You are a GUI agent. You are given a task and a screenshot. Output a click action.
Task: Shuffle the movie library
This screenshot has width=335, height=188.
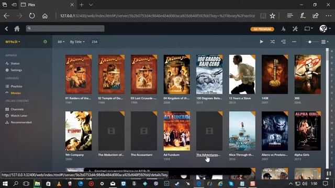tap(272, 42)
